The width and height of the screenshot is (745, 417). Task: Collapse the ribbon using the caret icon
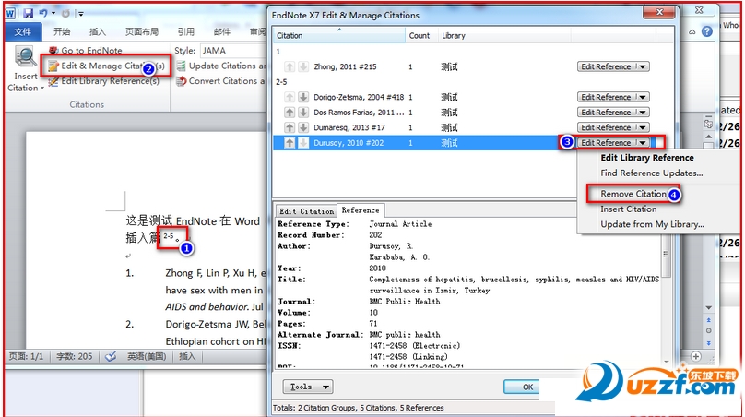click(692, 32)
